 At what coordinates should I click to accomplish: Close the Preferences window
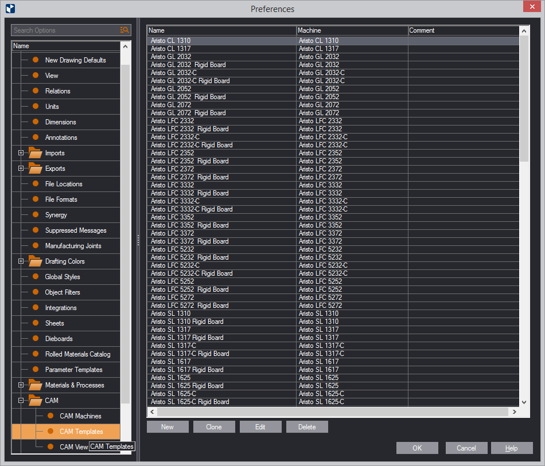point(532,7)
